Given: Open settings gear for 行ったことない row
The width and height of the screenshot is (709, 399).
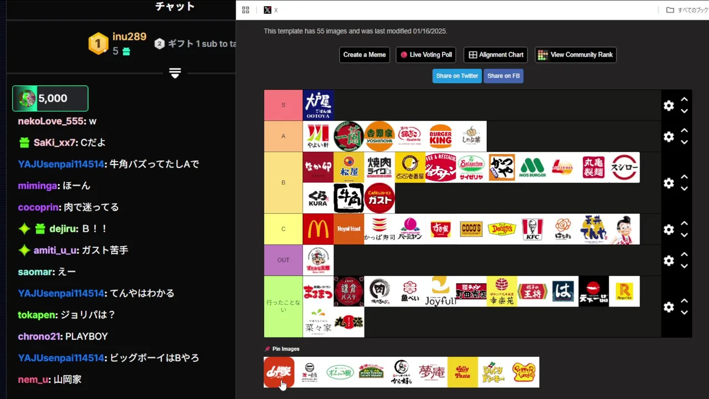Looking at the screenshot, I should click(669, 307).
